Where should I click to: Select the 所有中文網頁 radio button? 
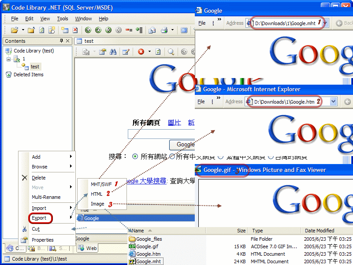[172, 156]
